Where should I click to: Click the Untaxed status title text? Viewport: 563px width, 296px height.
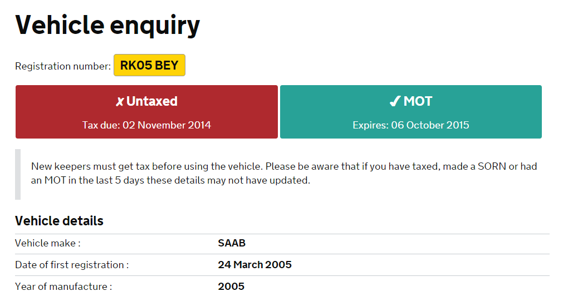coord(152,101)
